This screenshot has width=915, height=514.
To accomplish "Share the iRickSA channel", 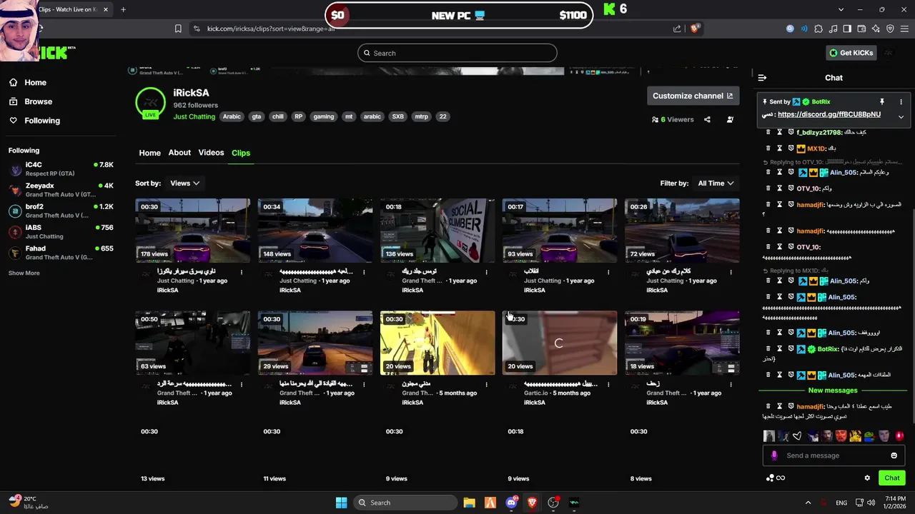I will (707, 120).
